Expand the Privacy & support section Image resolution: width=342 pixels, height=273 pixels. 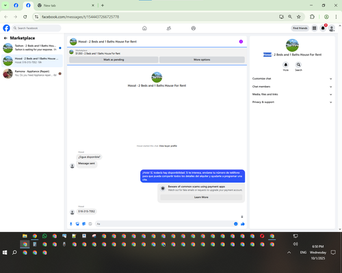(292, 102)
